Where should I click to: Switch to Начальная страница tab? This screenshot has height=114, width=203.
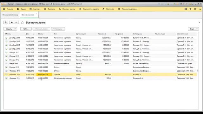pyautogui.click(x=10, y=15)
